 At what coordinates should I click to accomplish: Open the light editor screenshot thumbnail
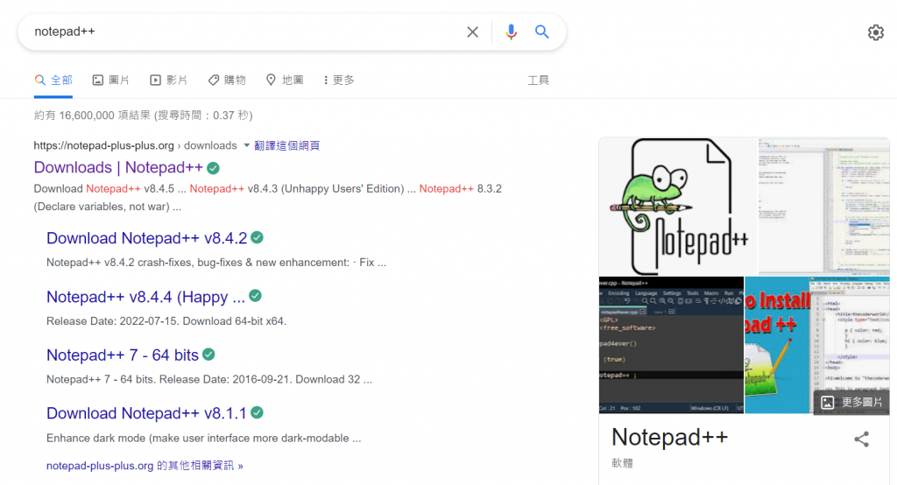tap(823, 207)
